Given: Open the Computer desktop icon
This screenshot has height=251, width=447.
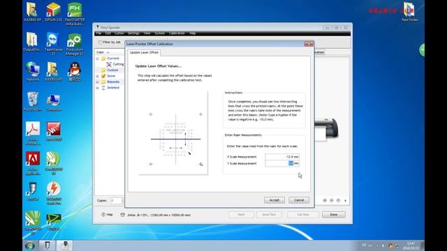Looking at the screenshot, I should click(x=53, y=102).
